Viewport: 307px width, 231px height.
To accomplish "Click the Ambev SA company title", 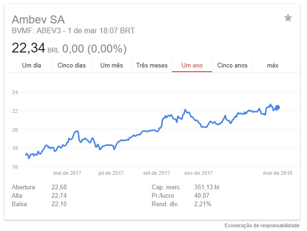I will tap(38, 20).
